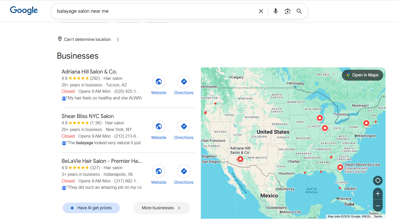Click the reviewer avatar on the Shear Bliss NYC Salon review

click(64, 143)
